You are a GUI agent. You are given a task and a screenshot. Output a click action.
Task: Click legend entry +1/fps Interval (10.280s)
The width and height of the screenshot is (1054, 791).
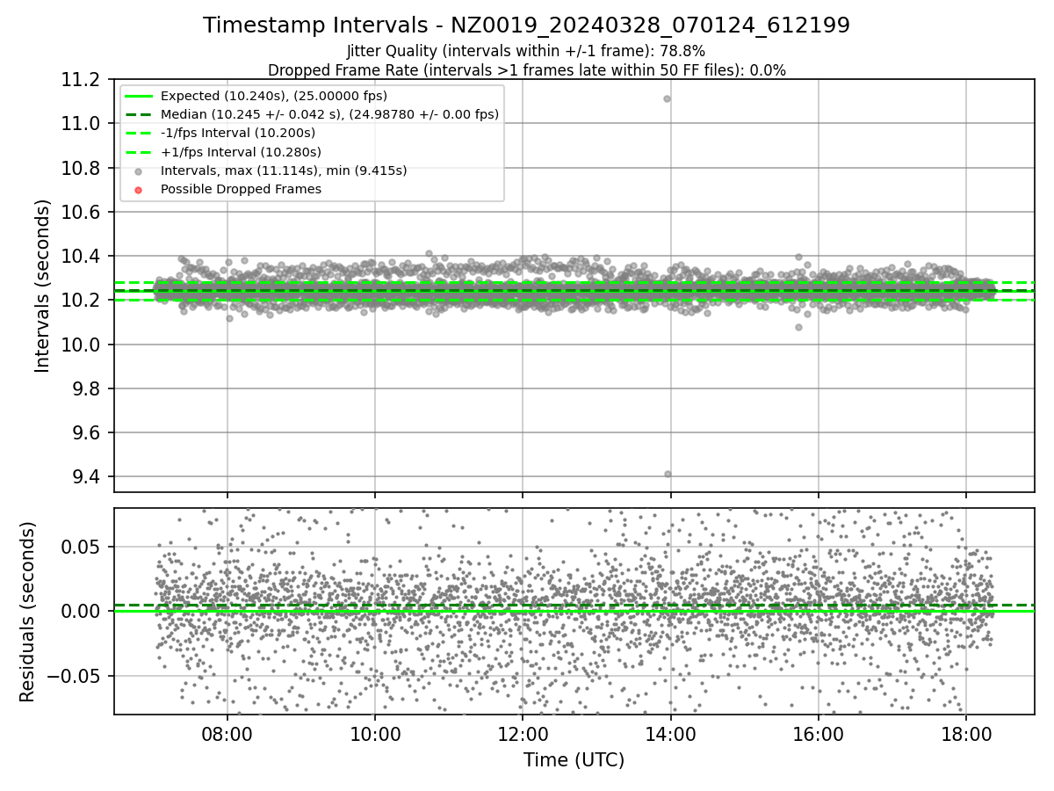click(x=239, y=151)
